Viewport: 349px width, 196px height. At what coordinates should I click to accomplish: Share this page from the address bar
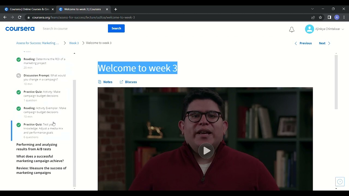pos(313,17)
